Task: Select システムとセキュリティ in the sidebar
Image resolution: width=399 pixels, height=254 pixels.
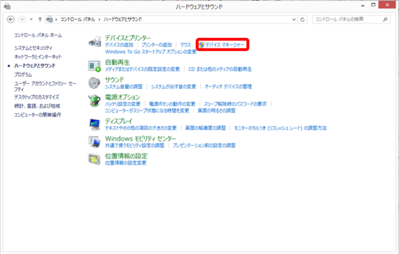Action: coord(33,48)
